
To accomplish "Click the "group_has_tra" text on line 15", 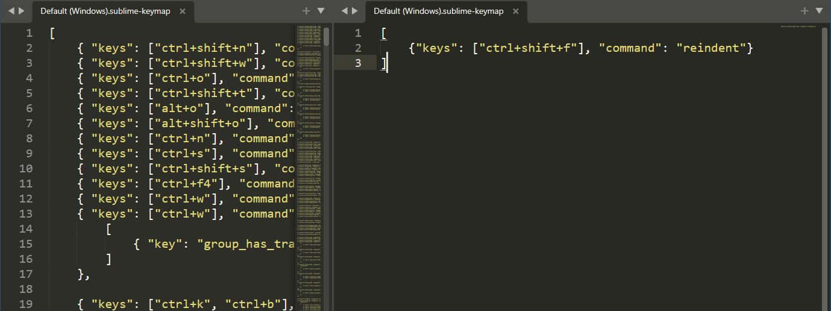I will (247, 244).
